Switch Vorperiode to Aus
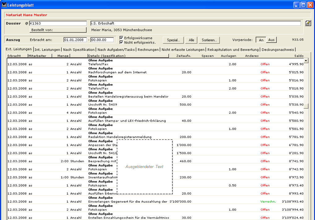This screenshot has height=220, width=315. click(x=271, y=40)
